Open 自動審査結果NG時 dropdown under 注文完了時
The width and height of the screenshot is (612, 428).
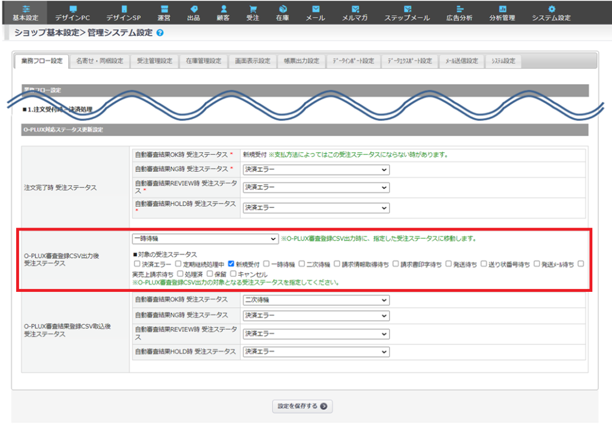tap(316, 170)
